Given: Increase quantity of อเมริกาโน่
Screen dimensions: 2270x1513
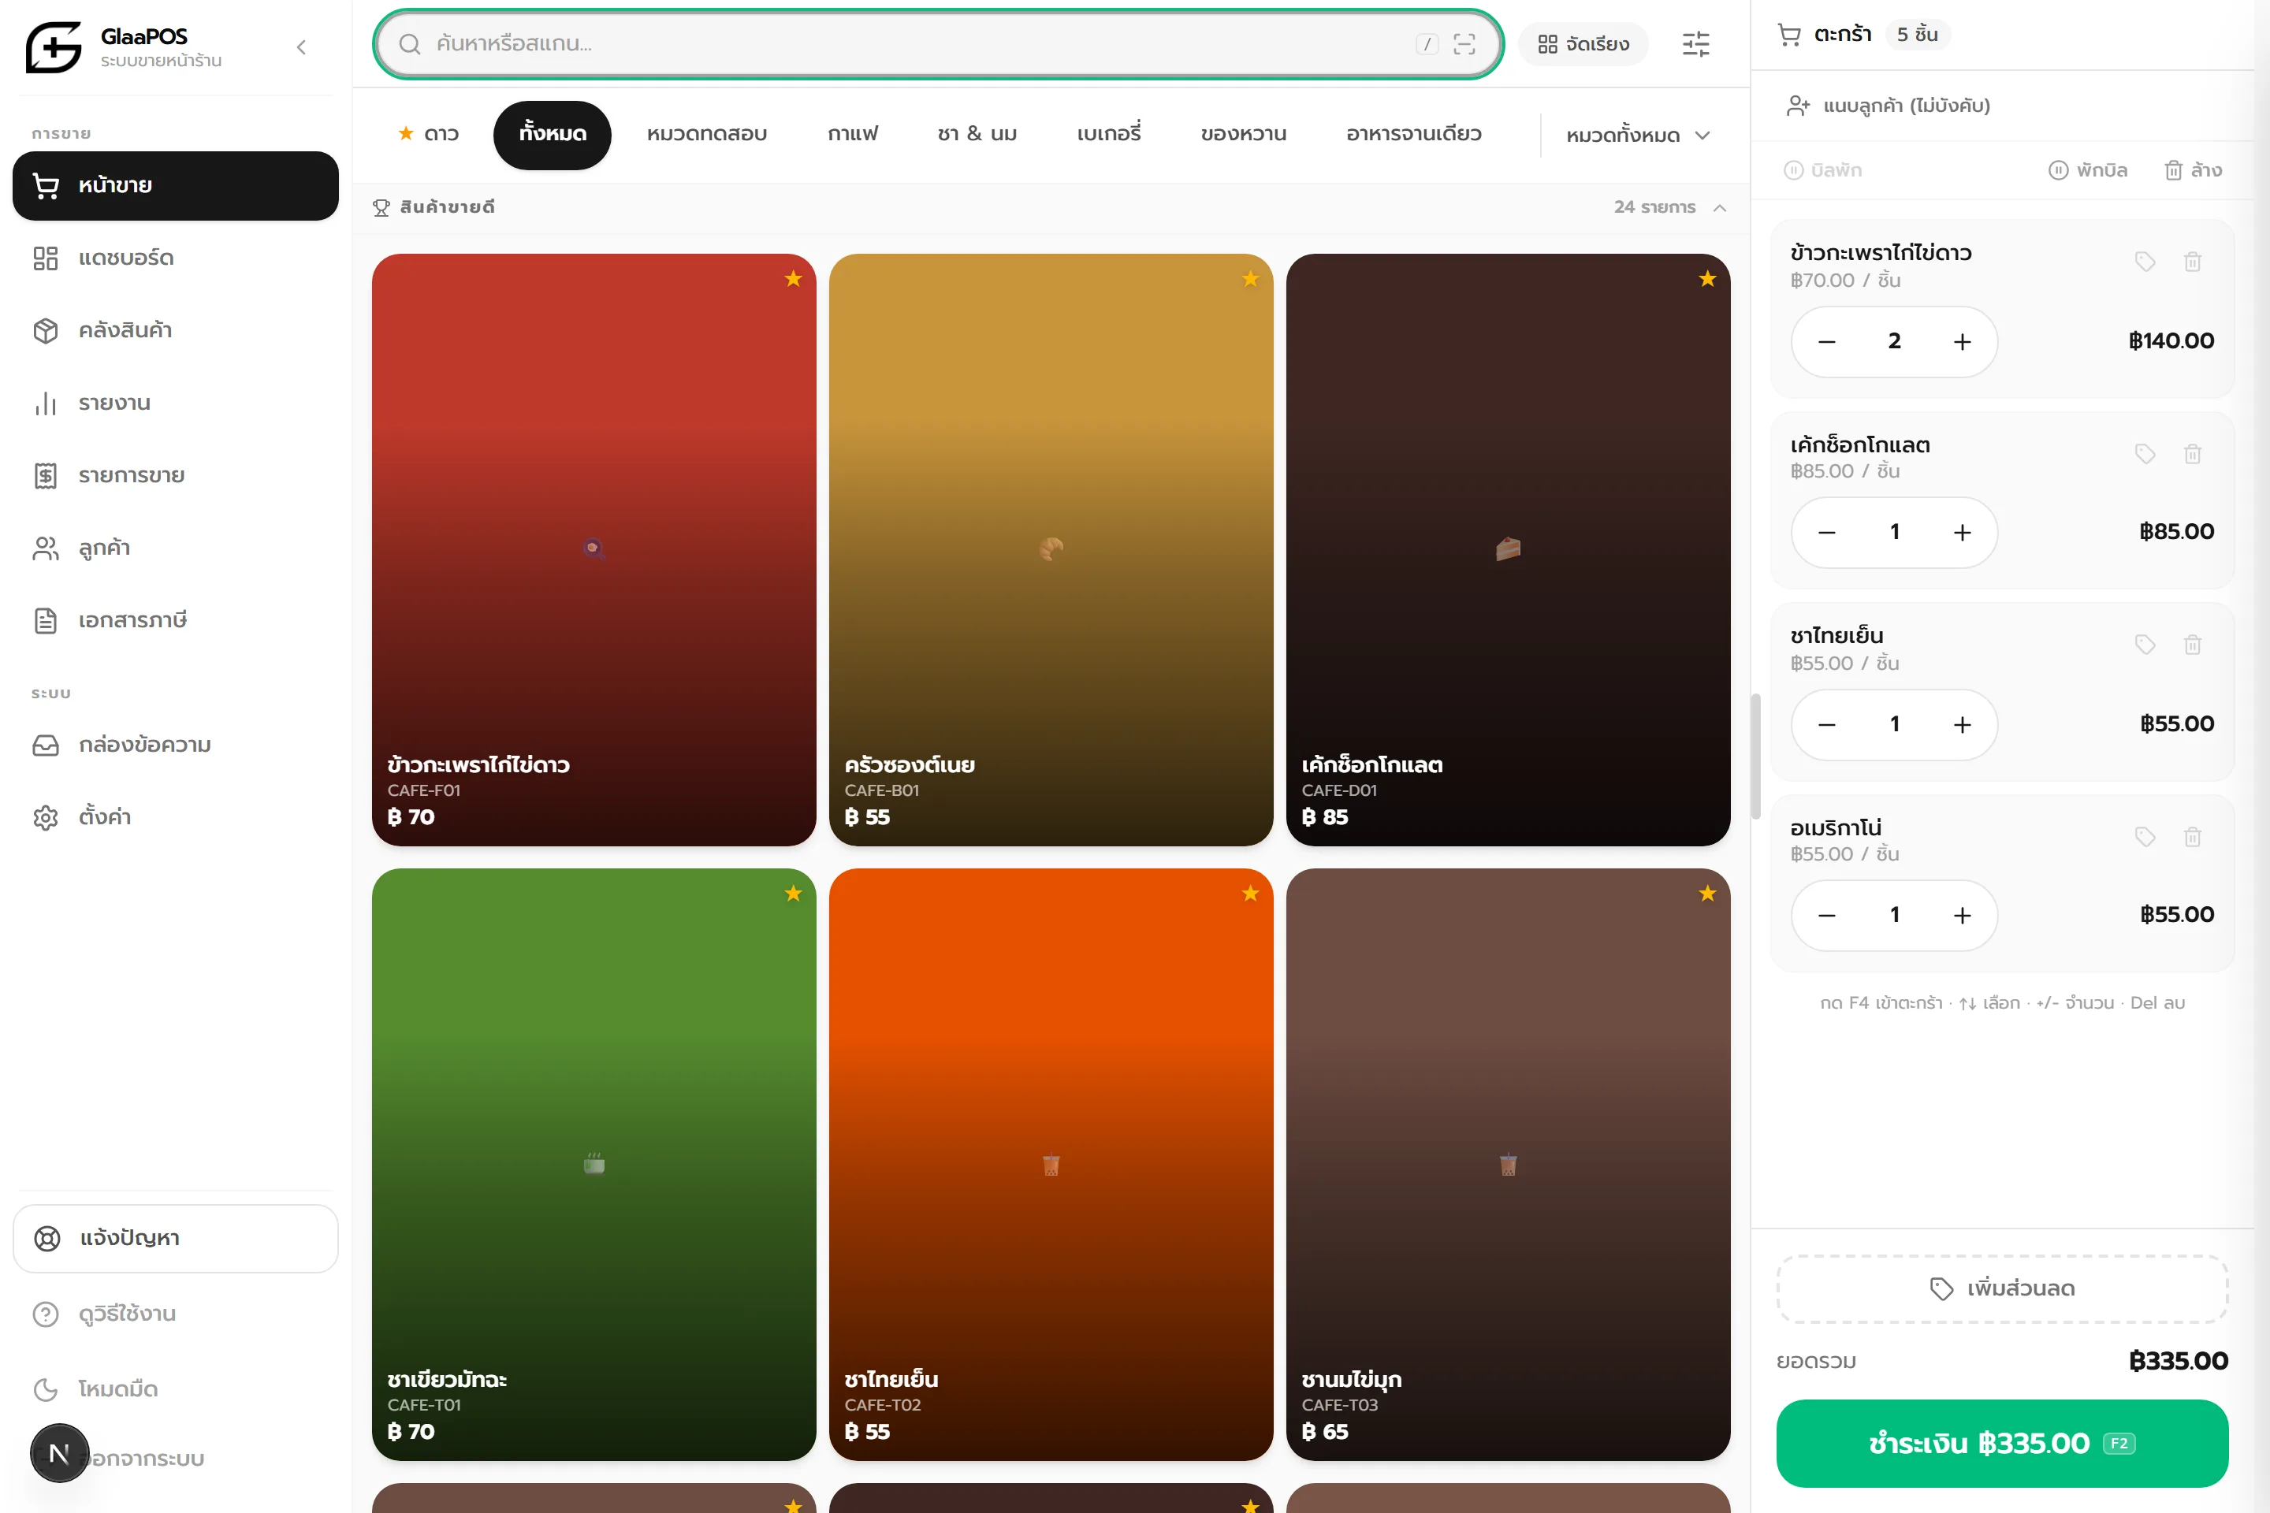Looking at the screenshot, I should 1962,916.
